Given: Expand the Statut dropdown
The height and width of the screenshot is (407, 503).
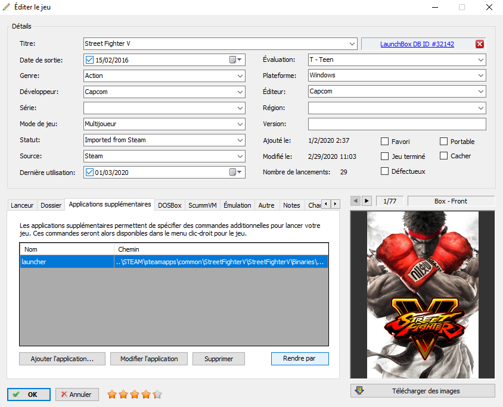Looking at the screenshot, I should (x=240, y=140).
